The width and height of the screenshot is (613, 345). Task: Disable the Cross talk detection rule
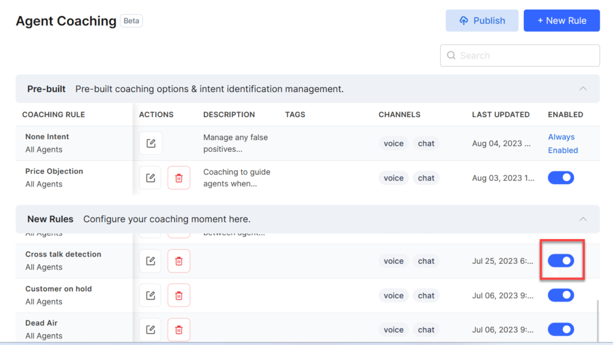pos(561,261)
